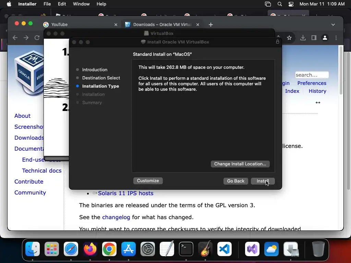Click the VirtualBox logo on web page

pyautogui.click(x=29, y=73)
